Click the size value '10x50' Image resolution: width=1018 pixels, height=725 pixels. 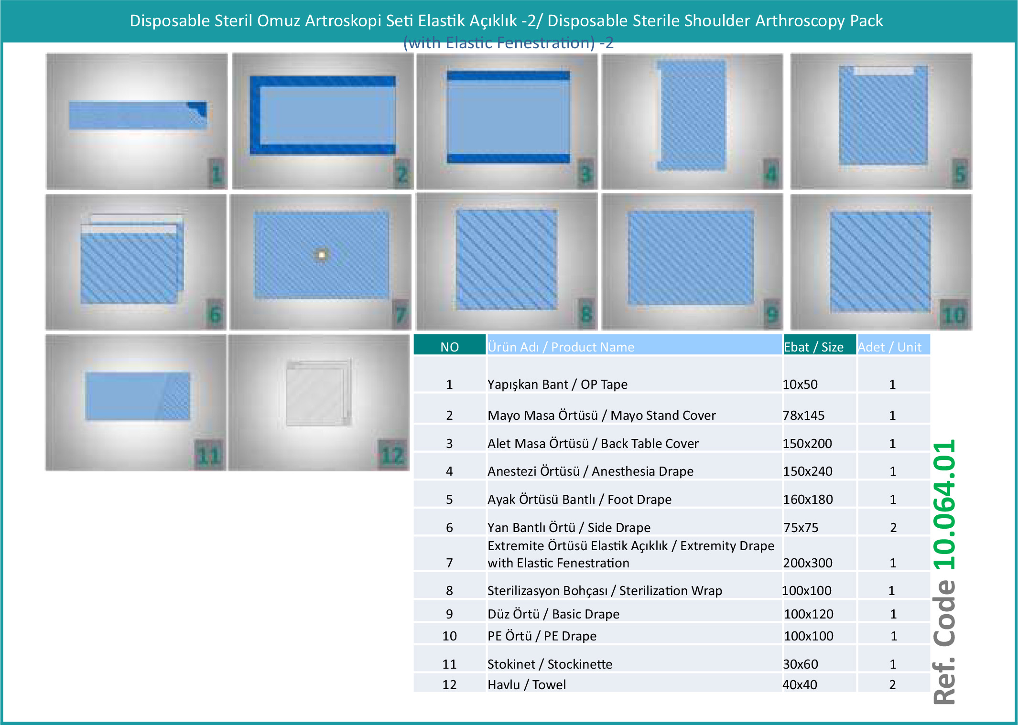click(800, 384)
